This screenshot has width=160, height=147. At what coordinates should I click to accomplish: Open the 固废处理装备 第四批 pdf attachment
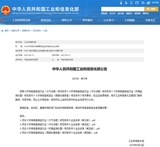coord(58,133)
